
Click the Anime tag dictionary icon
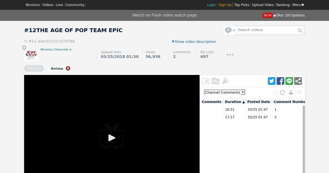pos(68,68)
